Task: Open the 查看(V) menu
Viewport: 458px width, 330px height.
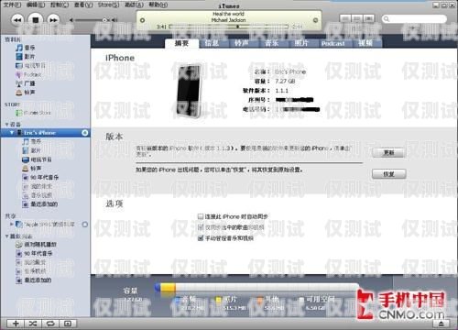Action: pos(83,5)
